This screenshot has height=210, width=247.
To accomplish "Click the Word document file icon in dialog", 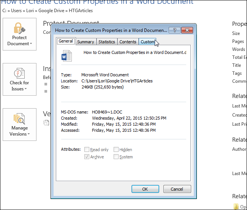I will pyautogui.click(x=66, y=56).
